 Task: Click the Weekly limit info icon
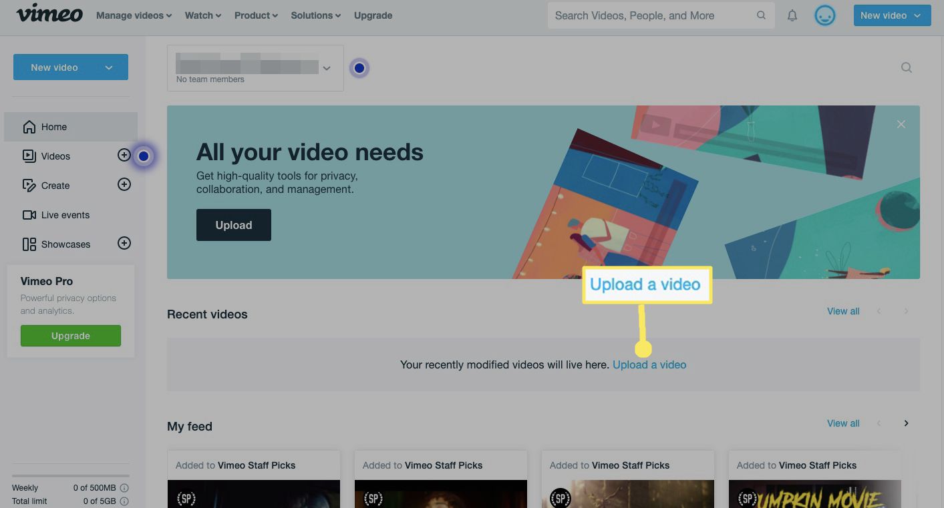(x=124, y=488)
